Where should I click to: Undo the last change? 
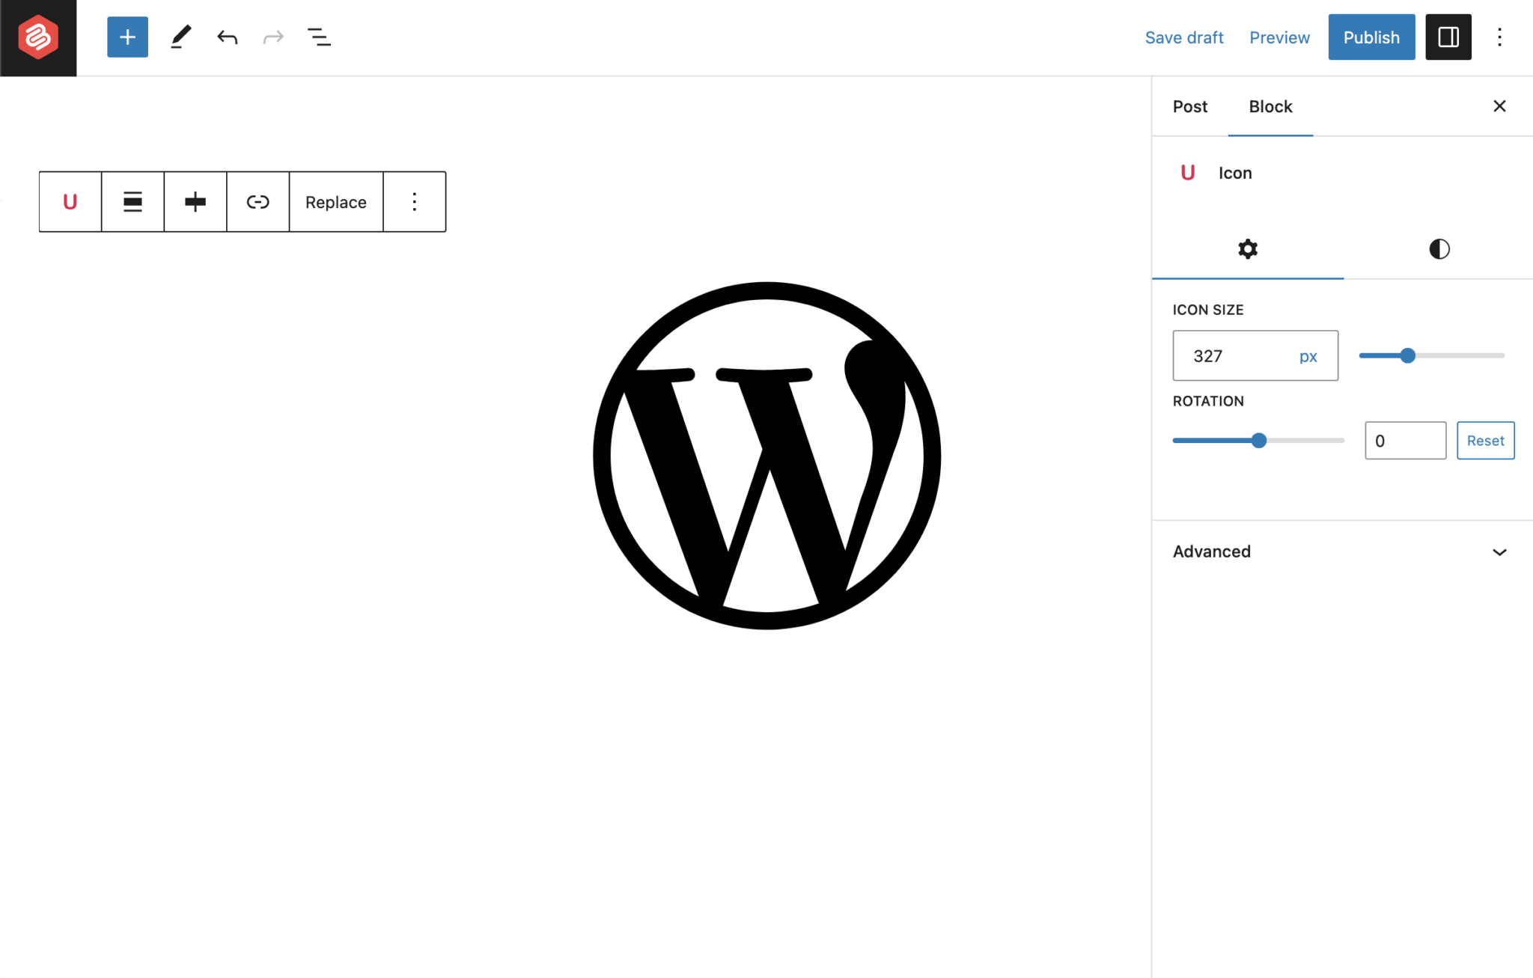coord(227,37)
